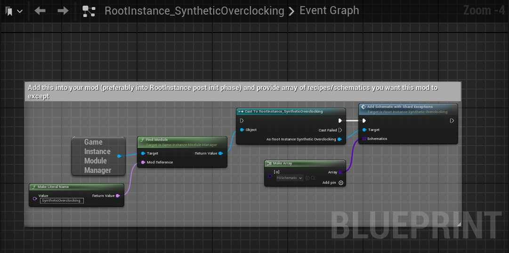Image resolution: width=509 pixels, height=253 pixels.
Task: Click the function icon on Add Schematic header
Action: 364,107
